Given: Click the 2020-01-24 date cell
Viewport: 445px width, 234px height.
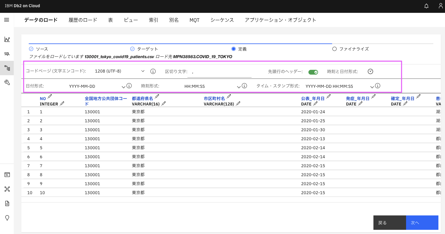Looking at the screenshot, I should (x=313, y=112).
